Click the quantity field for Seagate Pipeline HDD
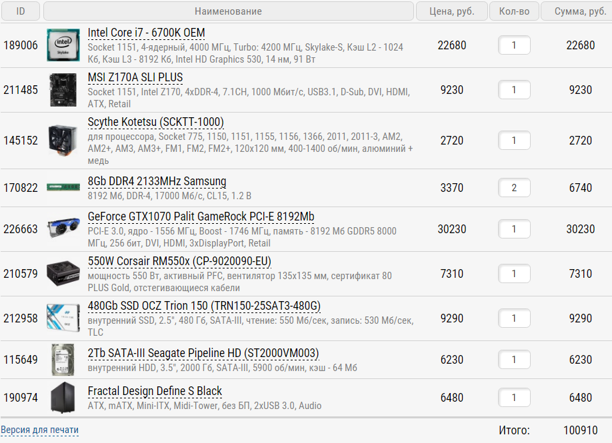This screenshot has width=612, height=443. (514, 360)
